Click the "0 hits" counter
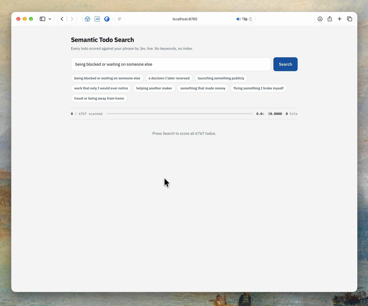Screen dimensions: 368x306 tap(292, 114)
